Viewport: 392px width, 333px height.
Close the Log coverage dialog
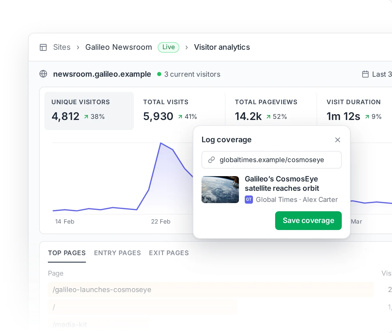point(338,140)
